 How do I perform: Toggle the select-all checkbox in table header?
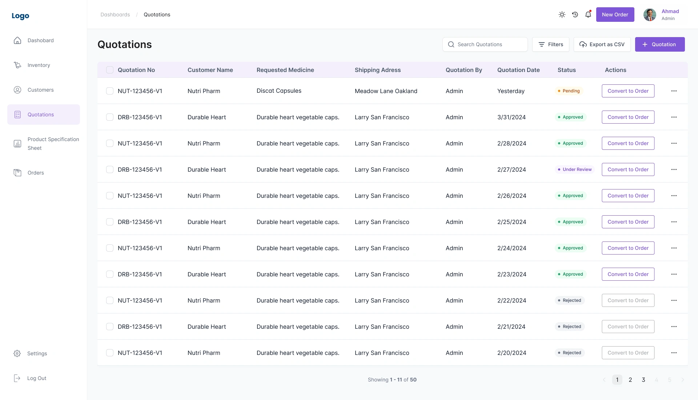coord(110,70)
